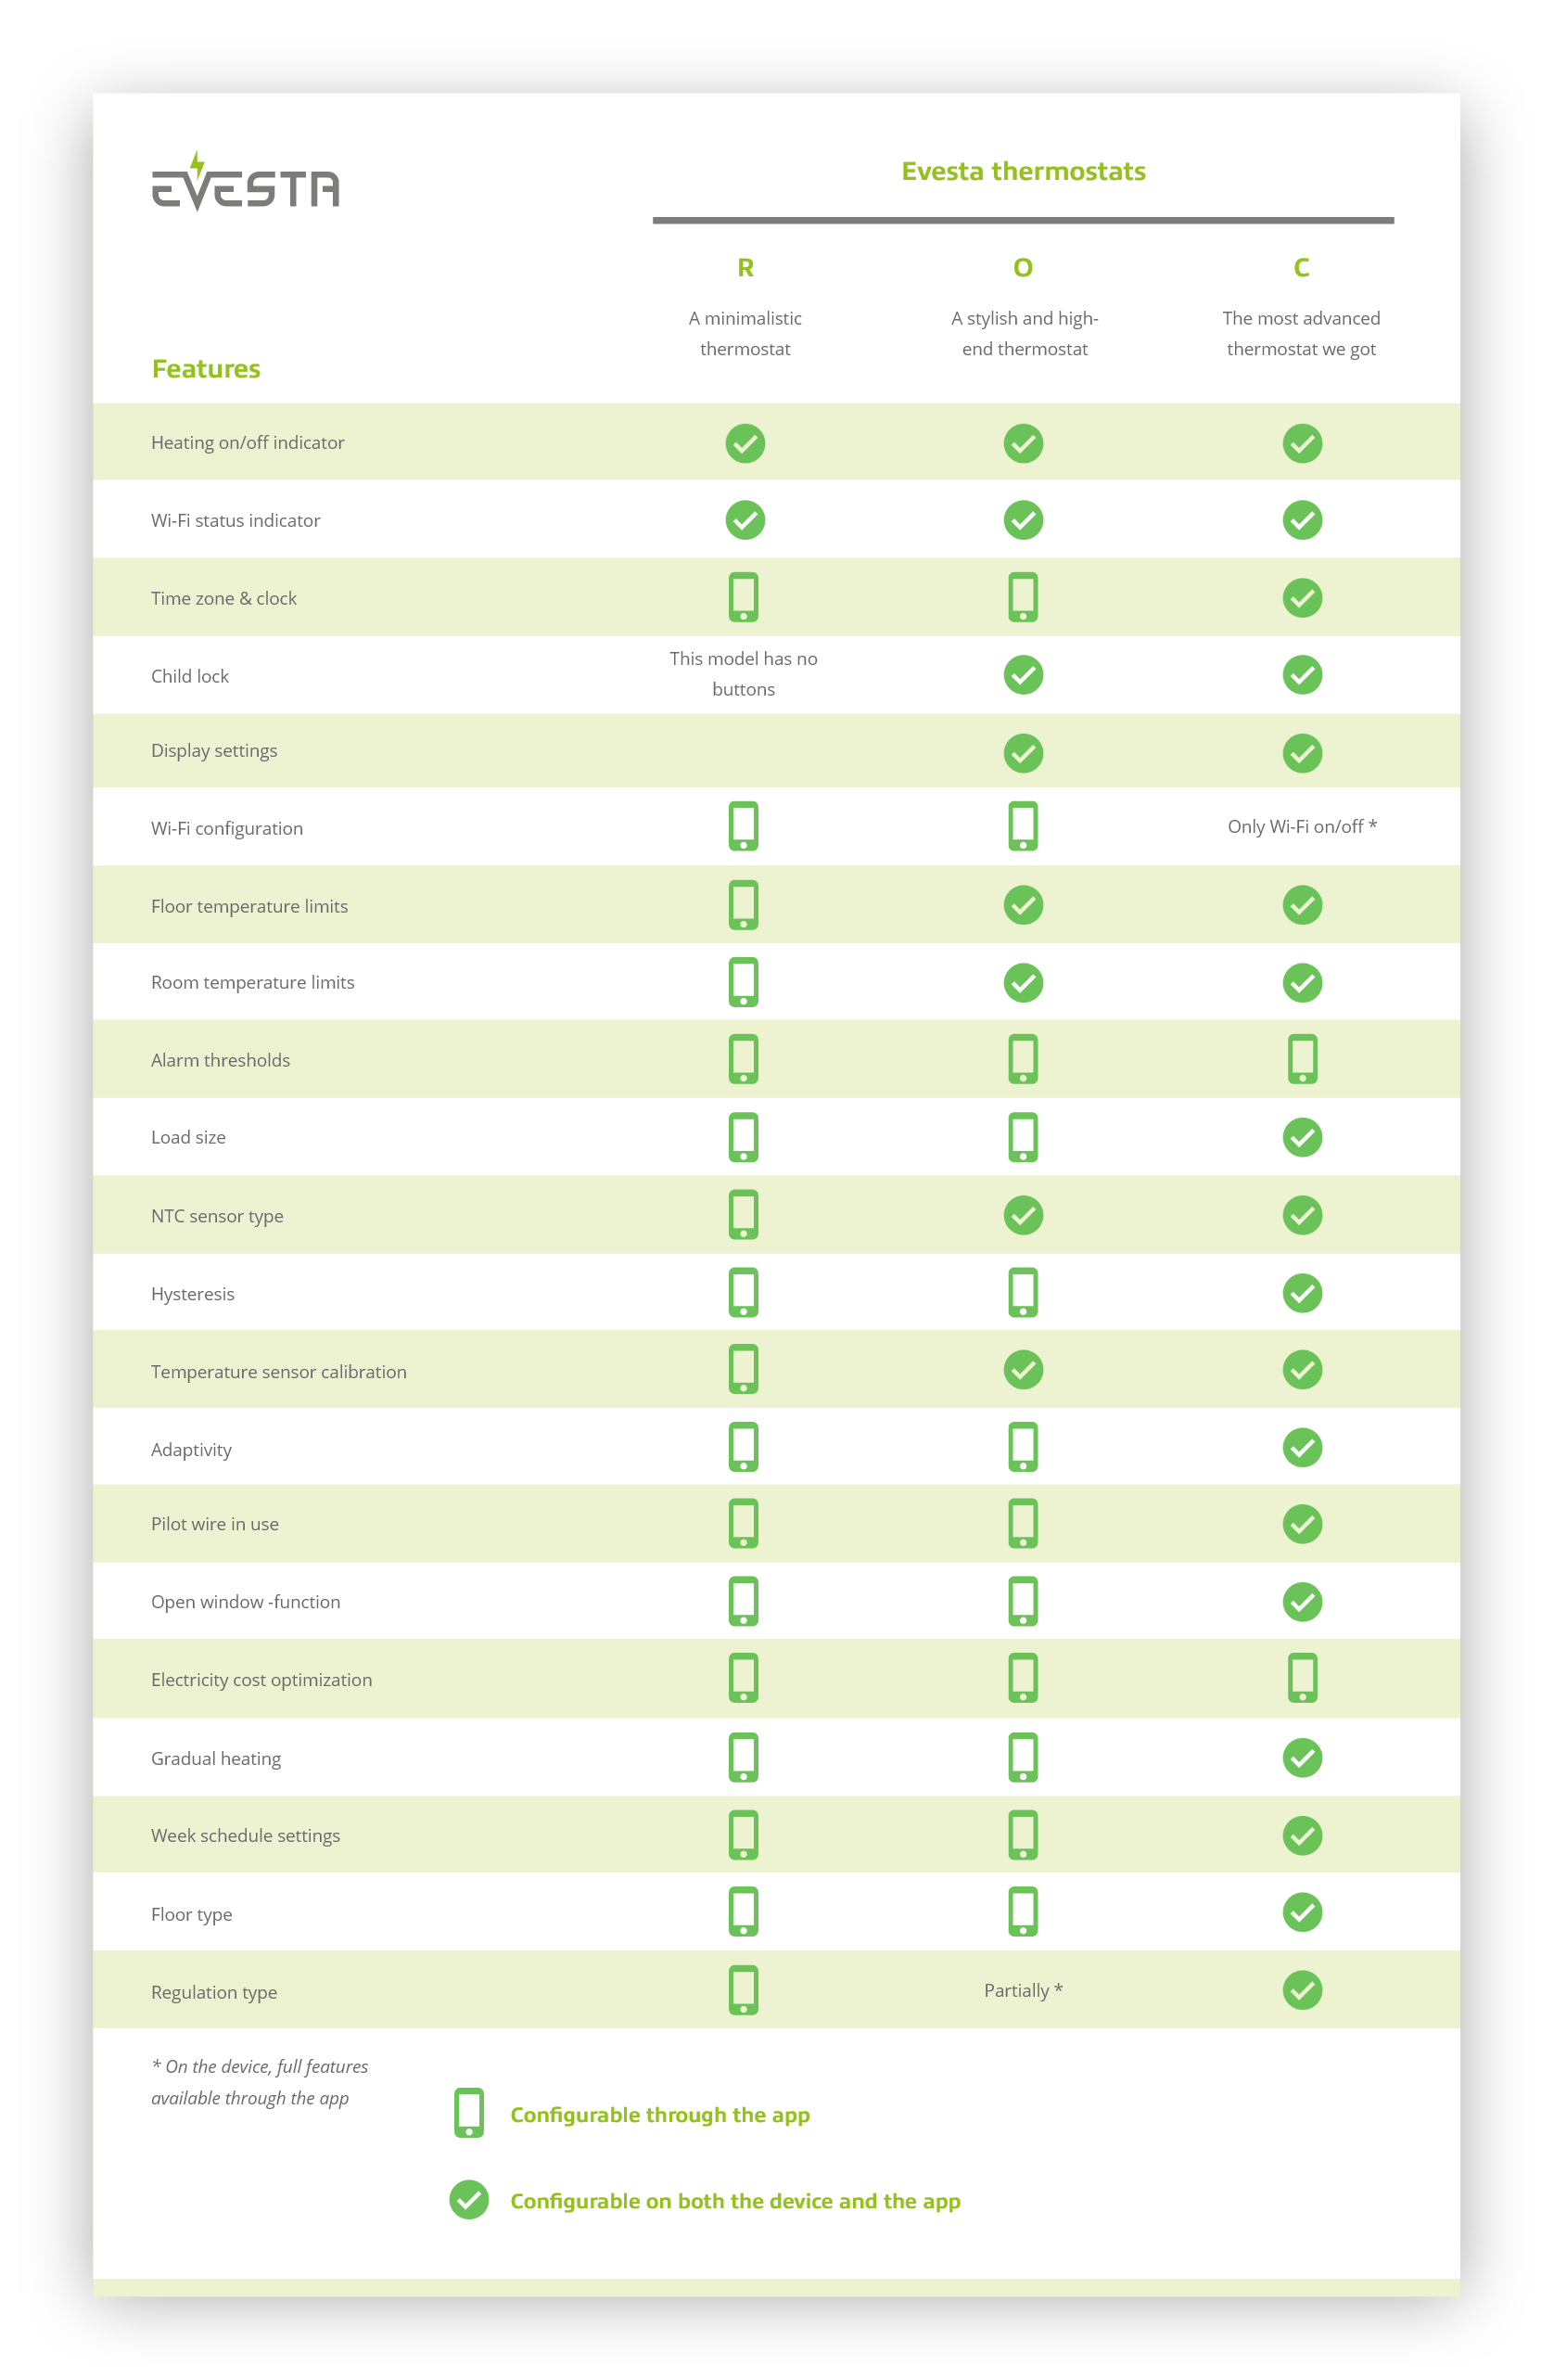Click the Evesta thermostats heading
Image resolution: width=1554 pixels, height=2378 pixels.
coord(1023,172)
